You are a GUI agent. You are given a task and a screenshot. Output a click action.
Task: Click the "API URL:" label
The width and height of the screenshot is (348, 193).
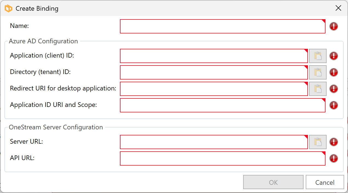[x=22, y=158]
